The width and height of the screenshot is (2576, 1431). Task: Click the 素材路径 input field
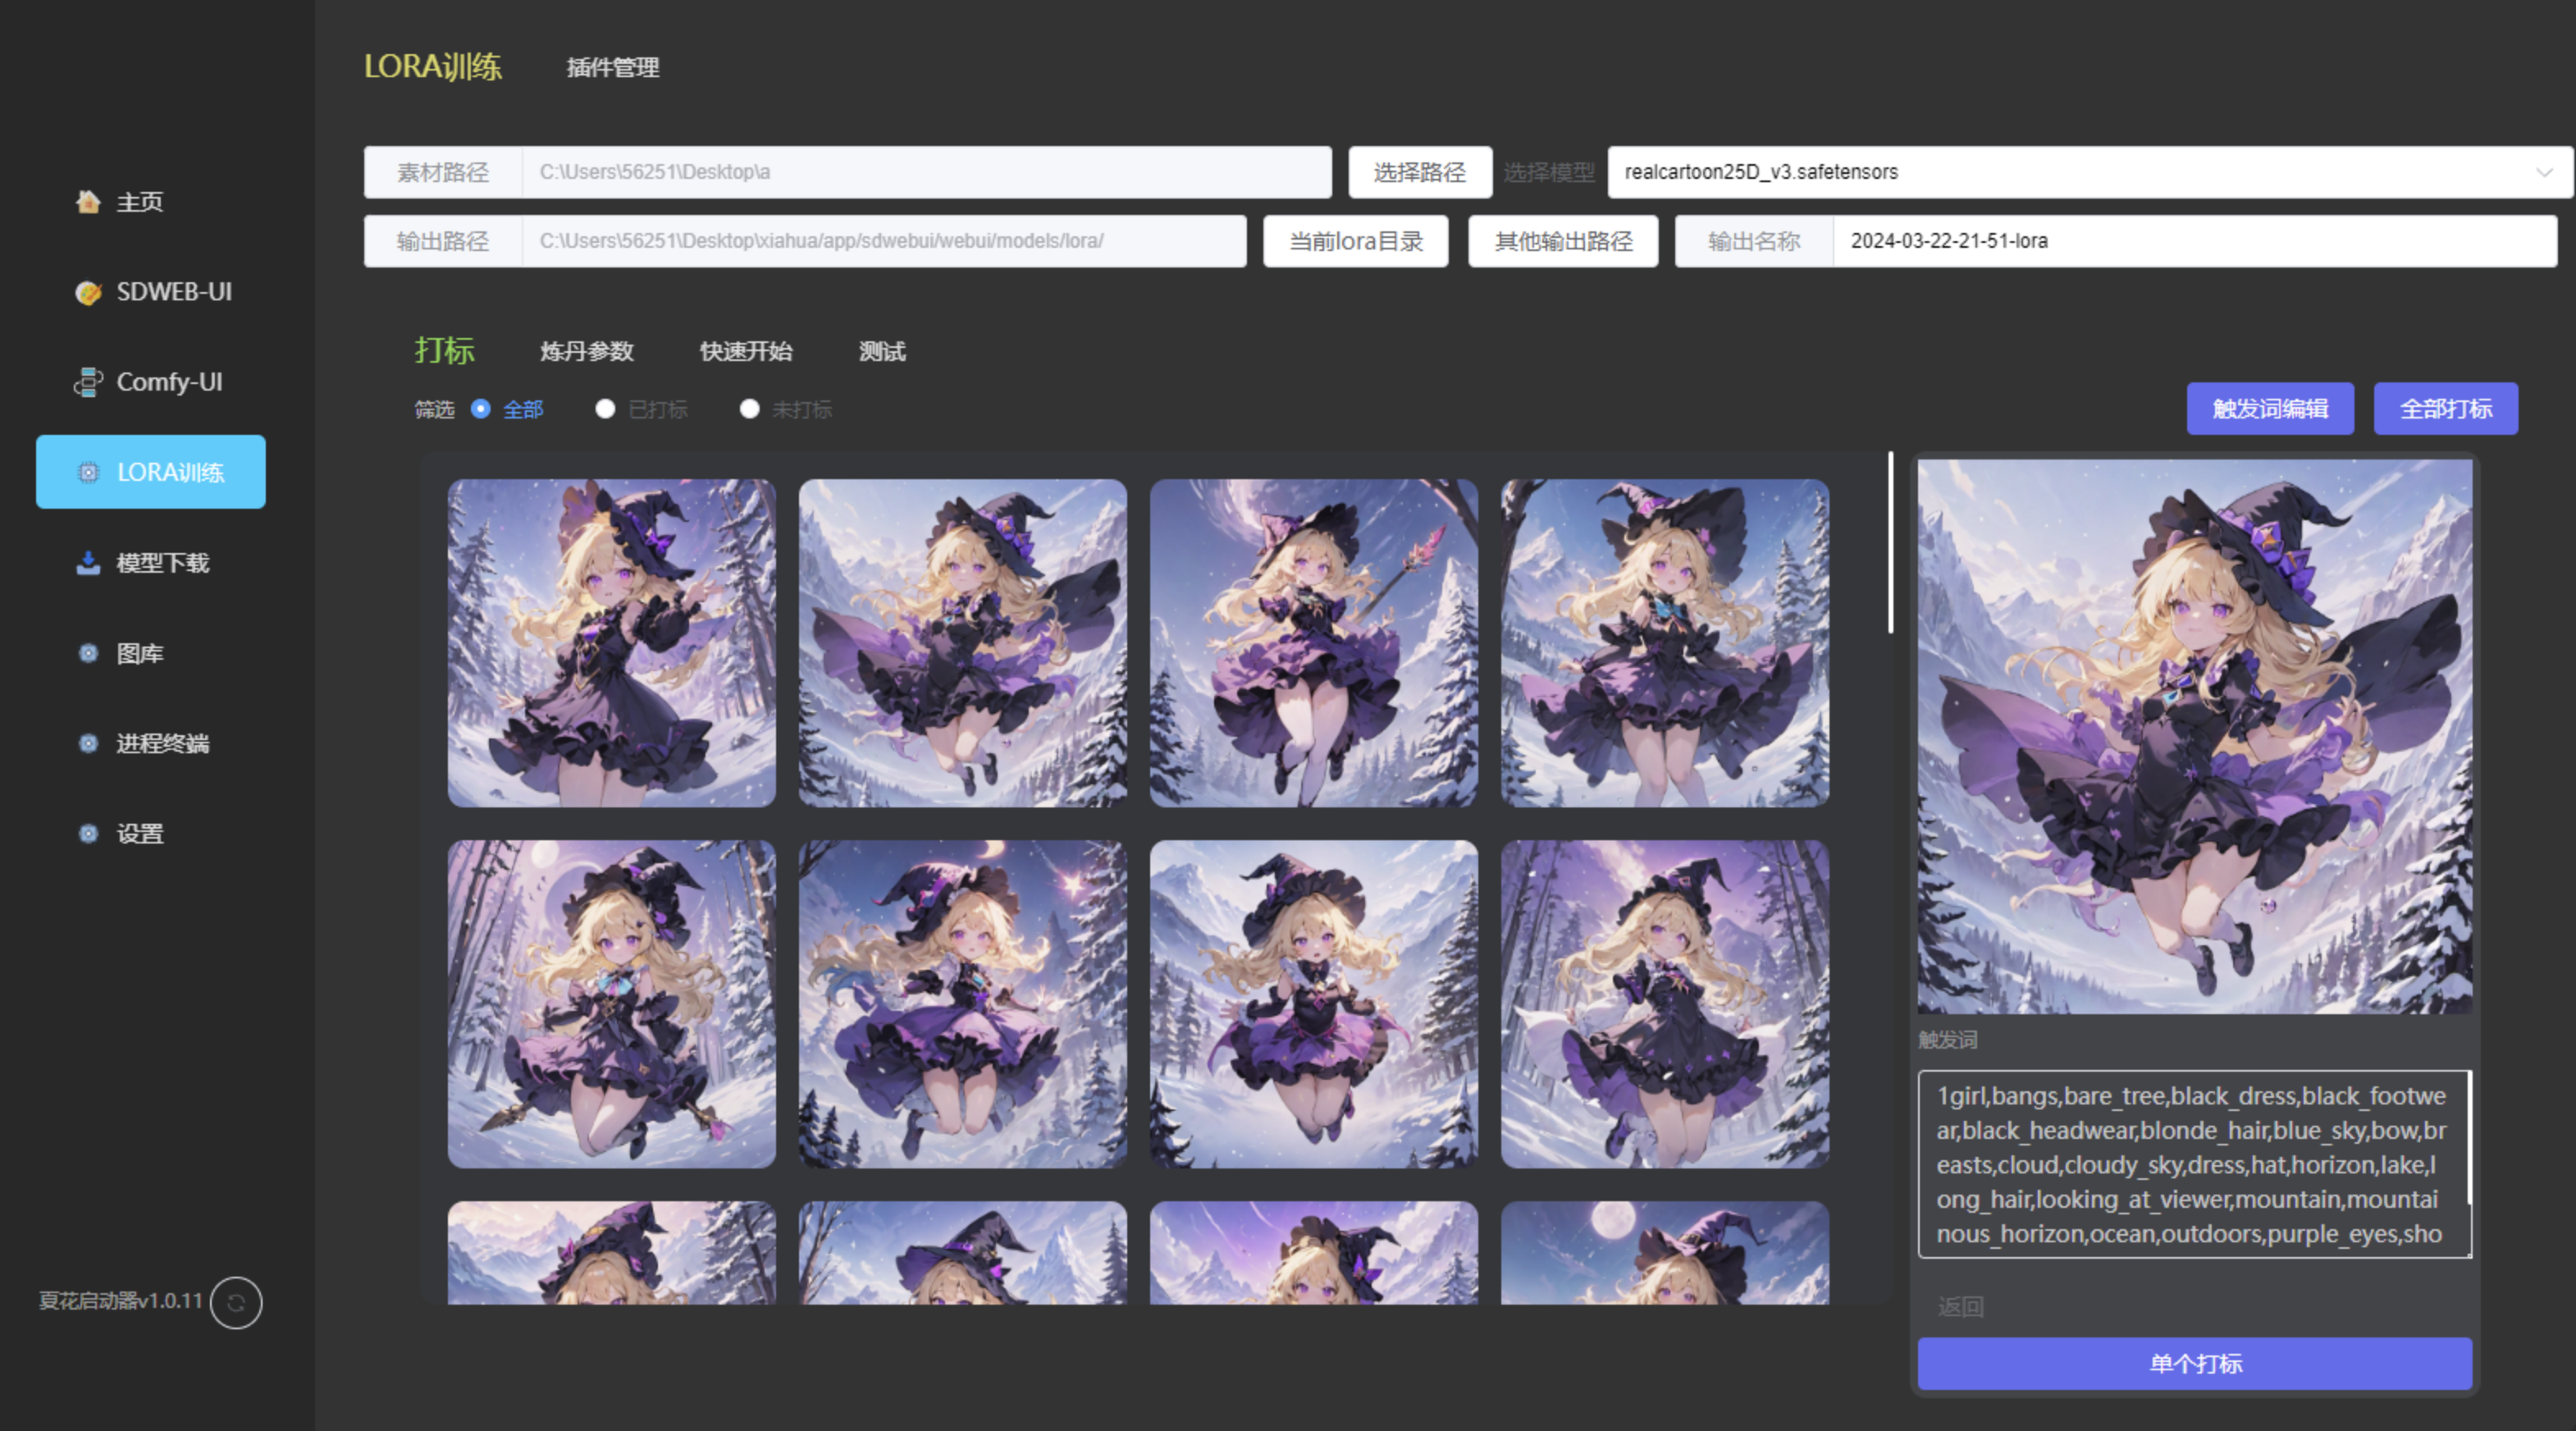(926, 172)
